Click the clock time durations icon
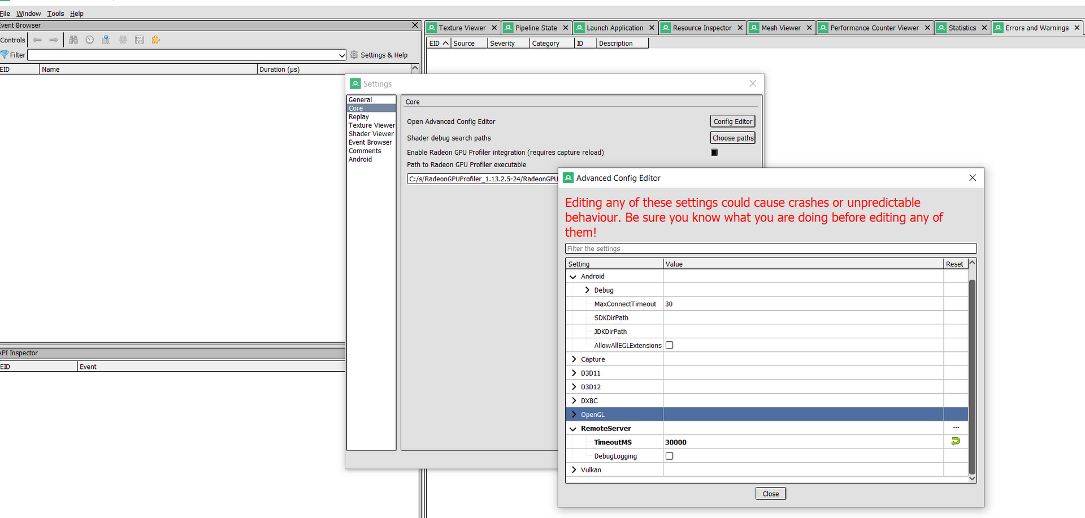The width and height of the screenshot is (1085, 518). [90, 40]
